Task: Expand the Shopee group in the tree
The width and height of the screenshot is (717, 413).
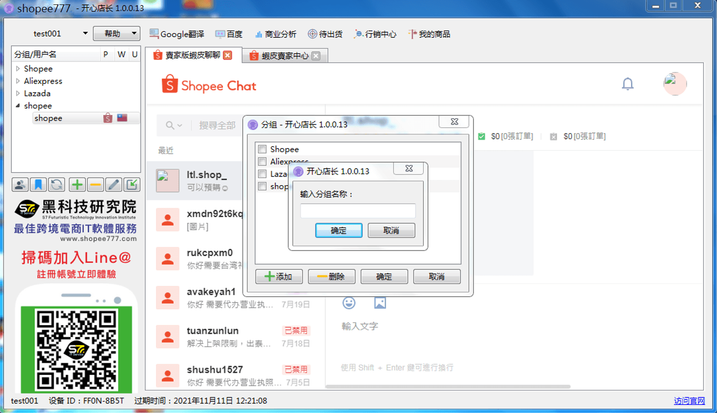Action: [x=18, y=68]
